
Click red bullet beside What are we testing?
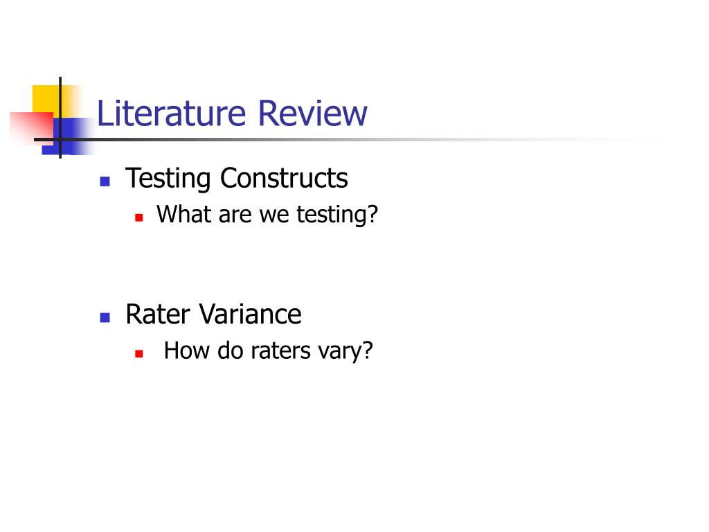click(x=138, y=218)
